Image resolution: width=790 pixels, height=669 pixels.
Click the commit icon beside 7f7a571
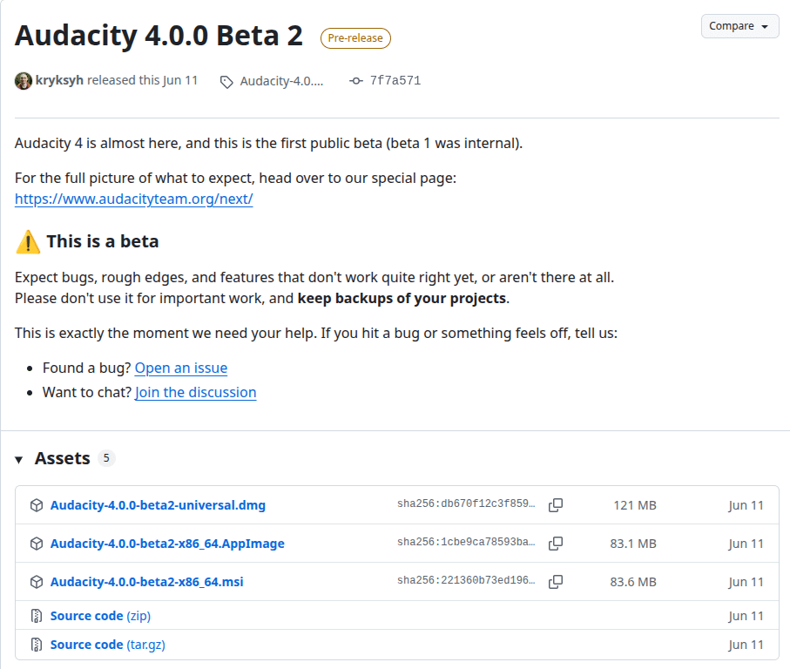(x=355, y=81)
